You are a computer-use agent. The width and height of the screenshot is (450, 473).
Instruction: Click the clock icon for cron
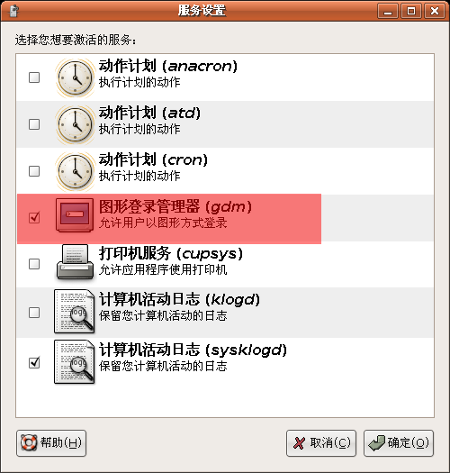75,171
